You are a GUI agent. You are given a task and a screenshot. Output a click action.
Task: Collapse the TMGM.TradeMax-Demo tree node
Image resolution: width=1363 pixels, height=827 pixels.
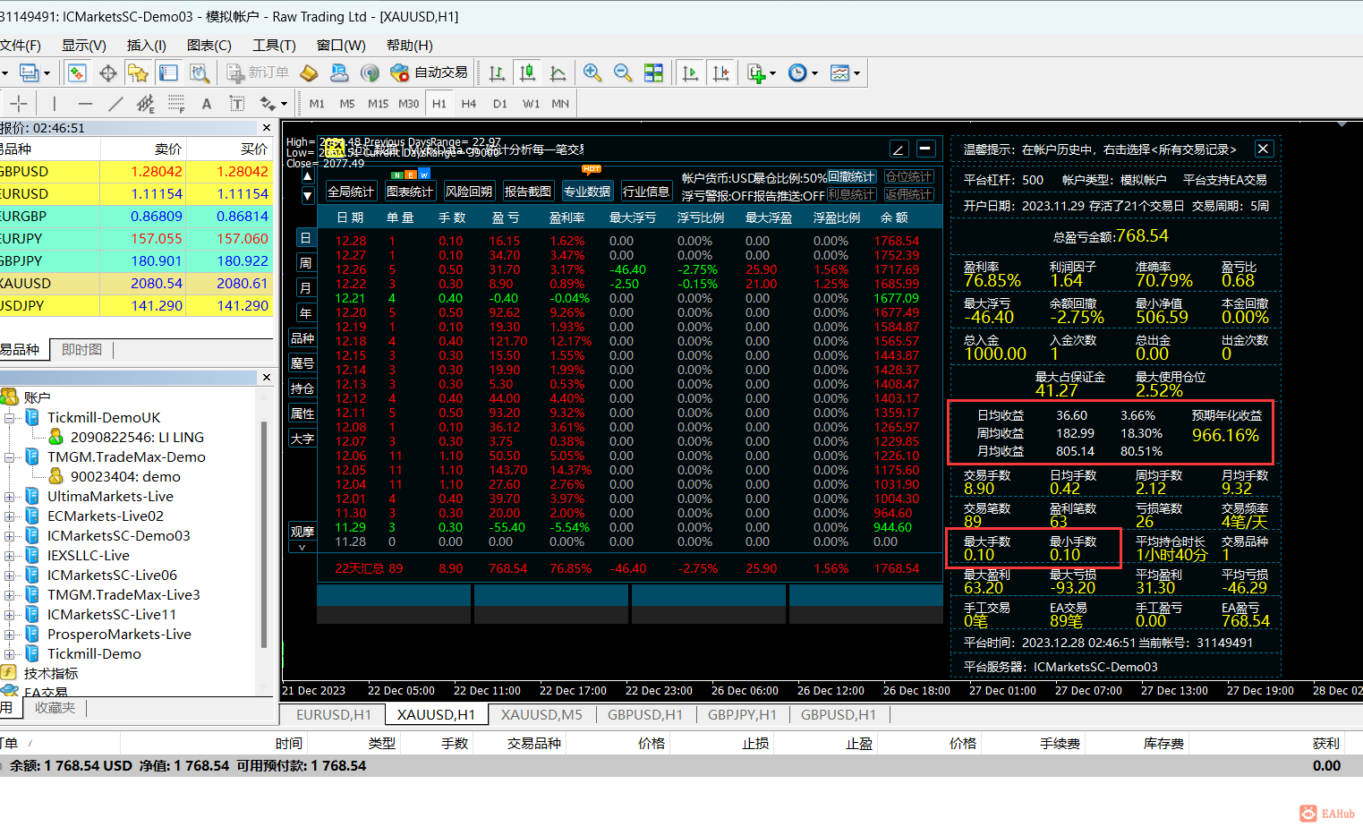9,457
